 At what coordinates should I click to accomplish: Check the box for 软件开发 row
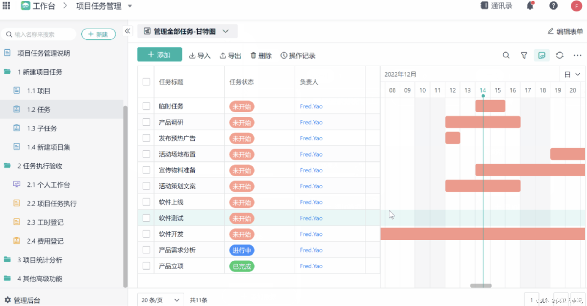click(x=146, y=234)
